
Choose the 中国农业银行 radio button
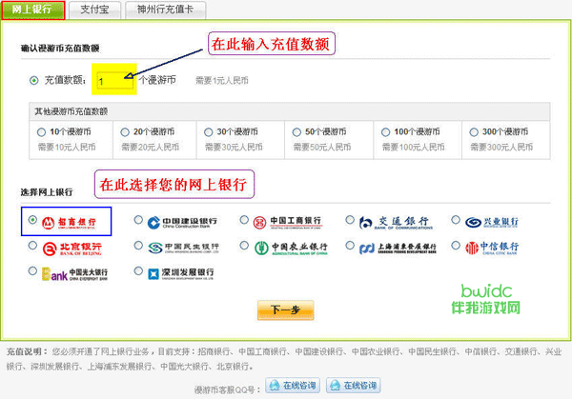click(244, 246)
